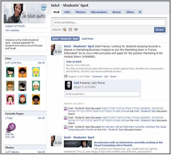Open the Photos tab
This screenshot has height=155, width=171.
[80, 12]
